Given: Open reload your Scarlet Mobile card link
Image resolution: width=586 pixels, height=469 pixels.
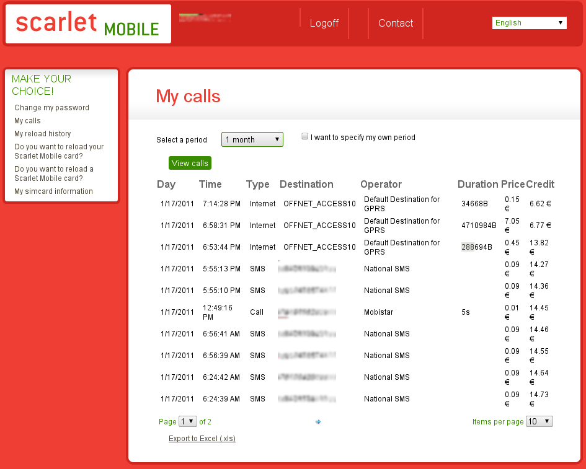Looking at the screenshot, I should (59, 151).
